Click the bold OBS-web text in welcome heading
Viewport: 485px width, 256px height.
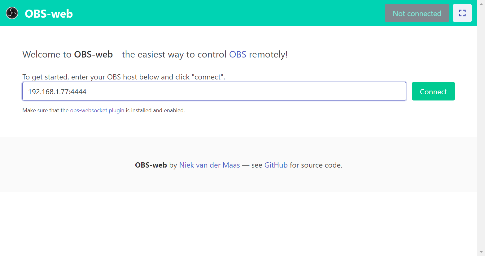[x=93, y=54]
